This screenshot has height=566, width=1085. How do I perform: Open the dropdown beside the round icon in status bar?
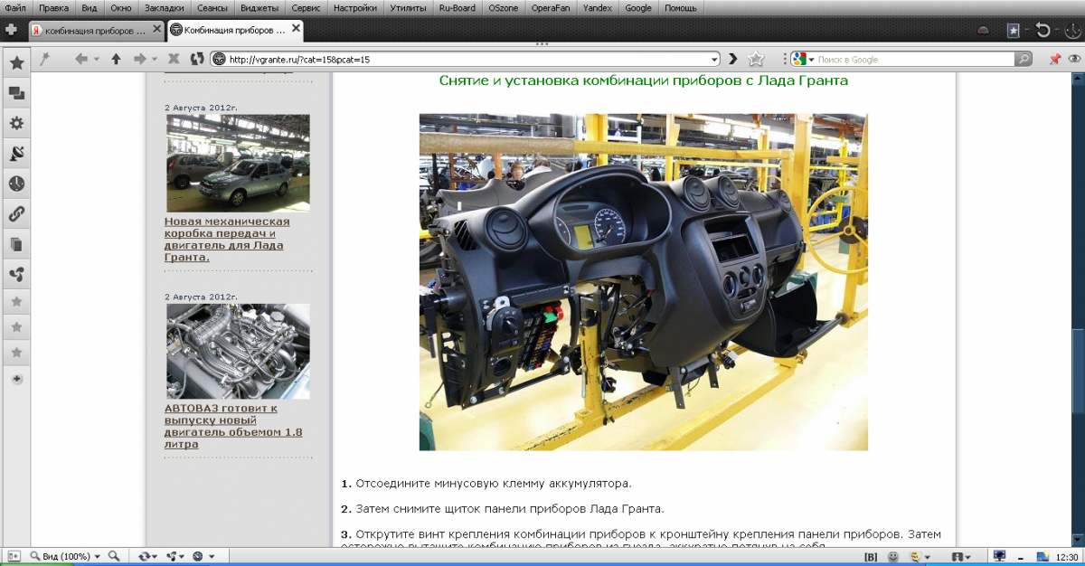tap(211, 556)
